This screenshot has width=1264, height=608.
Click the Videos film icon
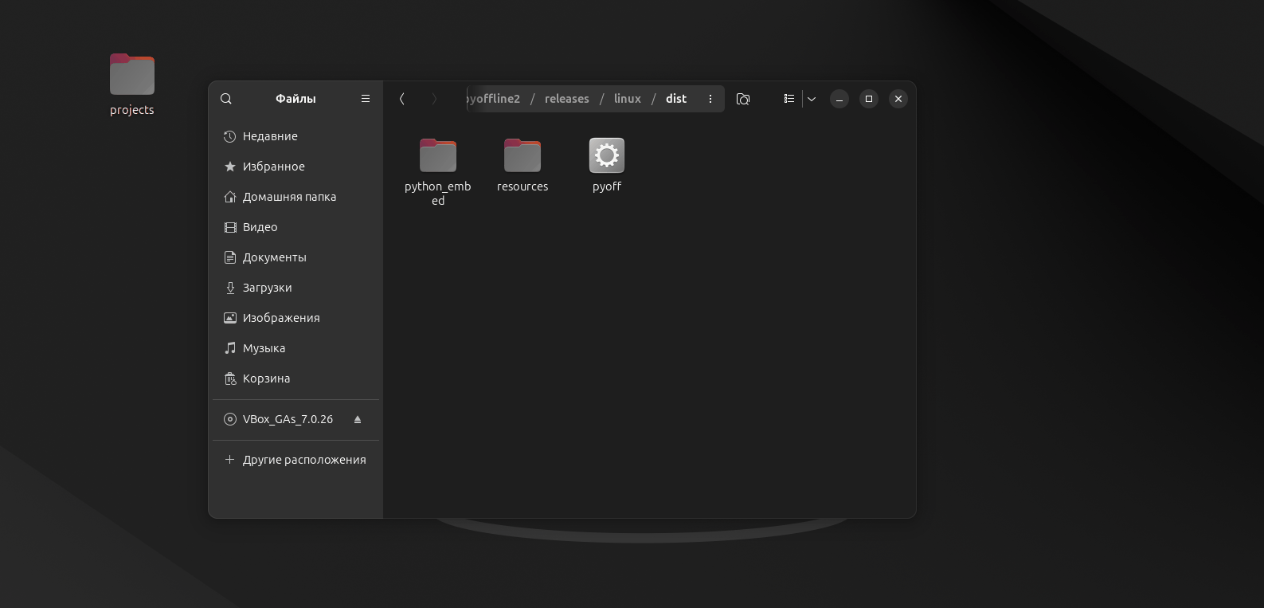tap(230, 227)
